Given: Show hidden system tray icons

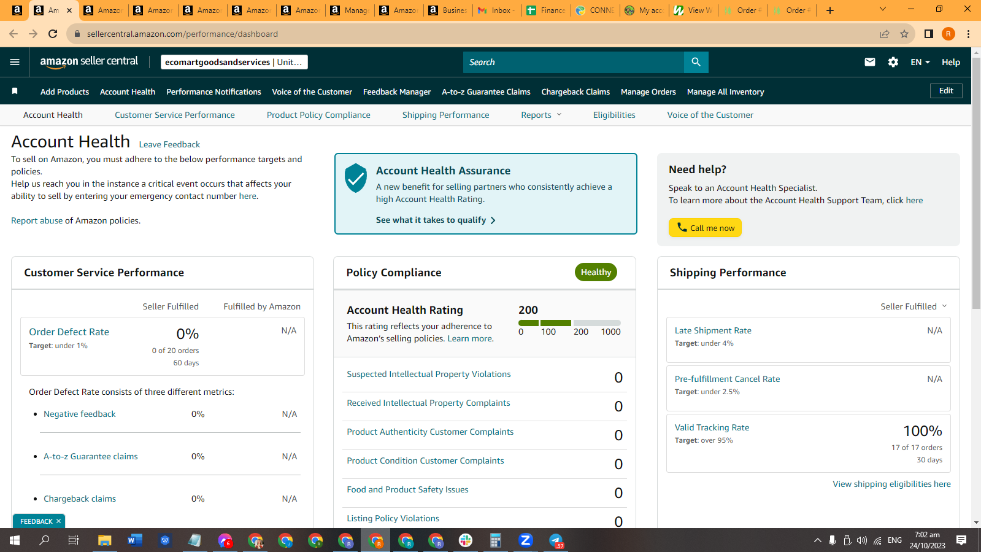Looking at the screenshot, I should coord(817,540).
